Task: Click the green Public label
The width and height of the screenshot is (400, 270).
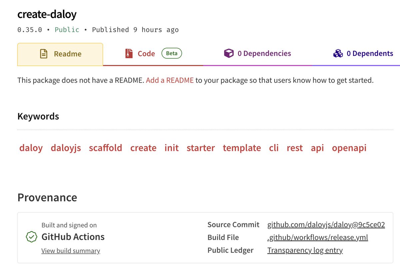Action: click(67, 30)
